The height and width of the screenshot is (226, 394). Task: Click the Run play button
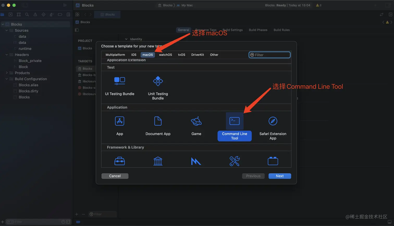pyautogui.click(x=65, y=5)
